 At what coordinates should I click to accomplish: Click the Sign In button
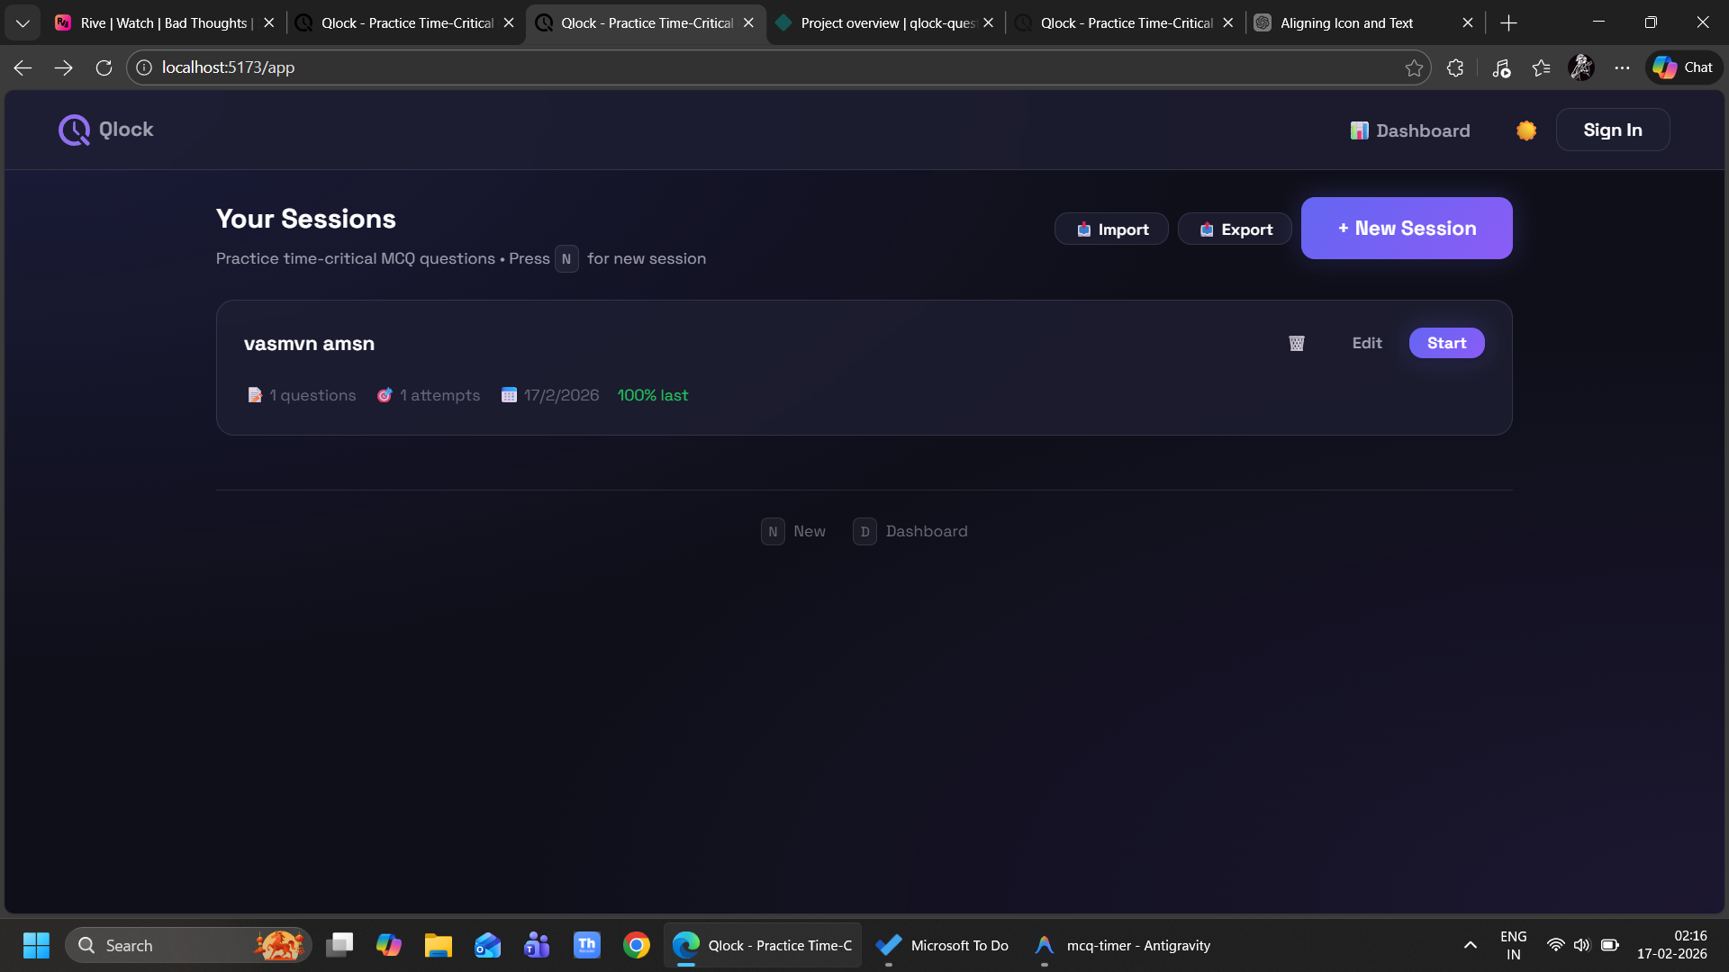[1612, 130]
